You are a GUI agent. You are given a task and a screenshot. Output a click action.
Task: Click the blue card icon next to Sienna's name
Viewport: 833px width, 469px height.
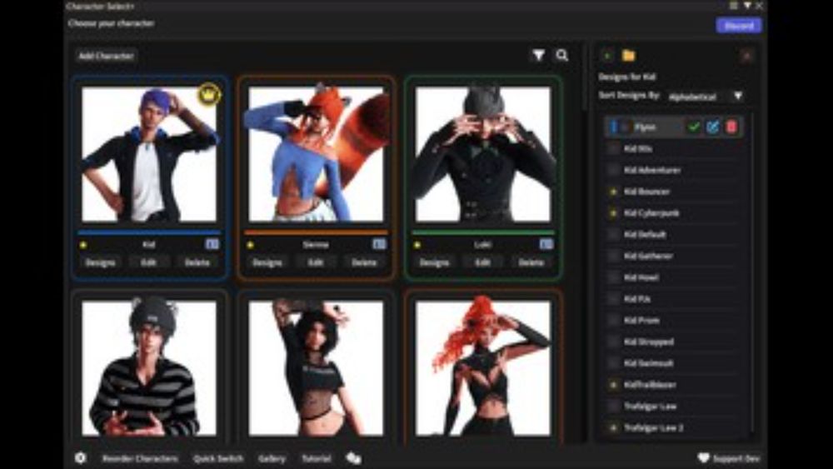click(379, 244)
